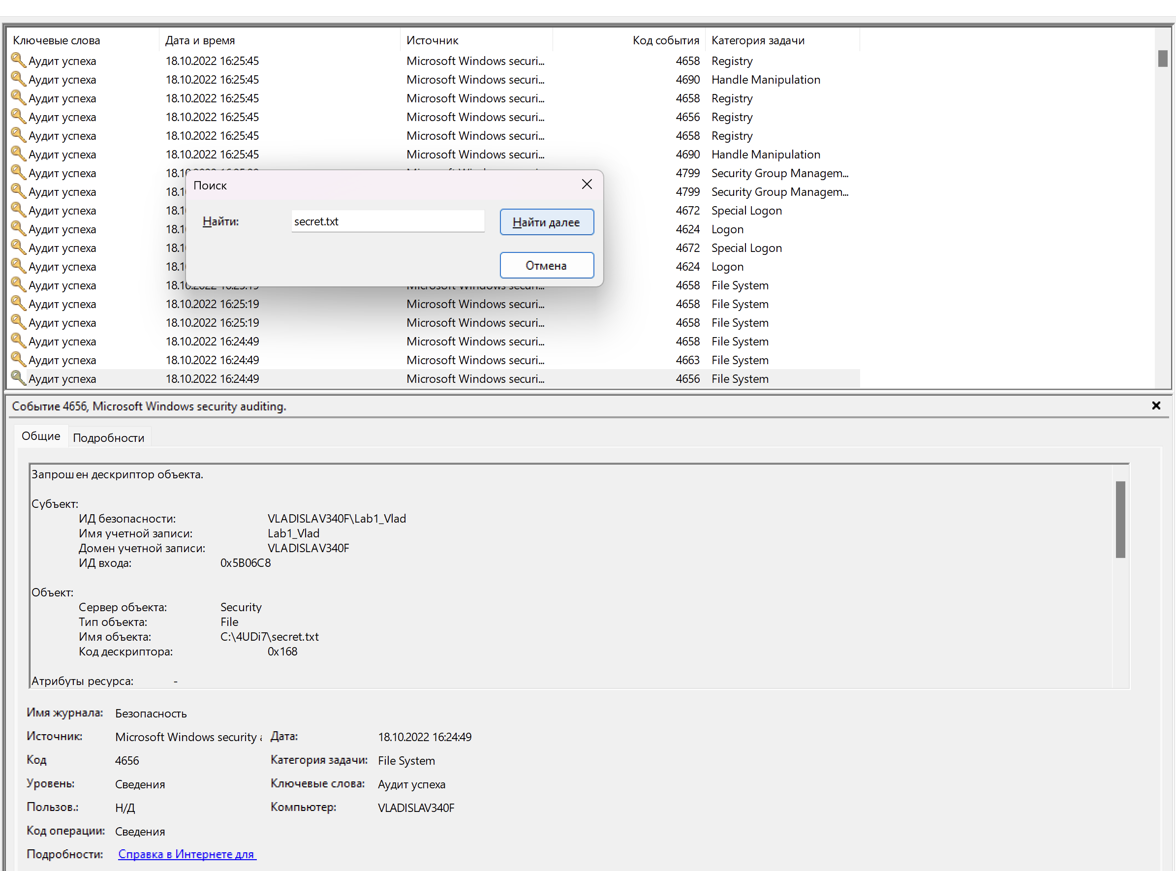
Task: Click key icon of the first 4799 Security Group row
Action: point(18,172)
